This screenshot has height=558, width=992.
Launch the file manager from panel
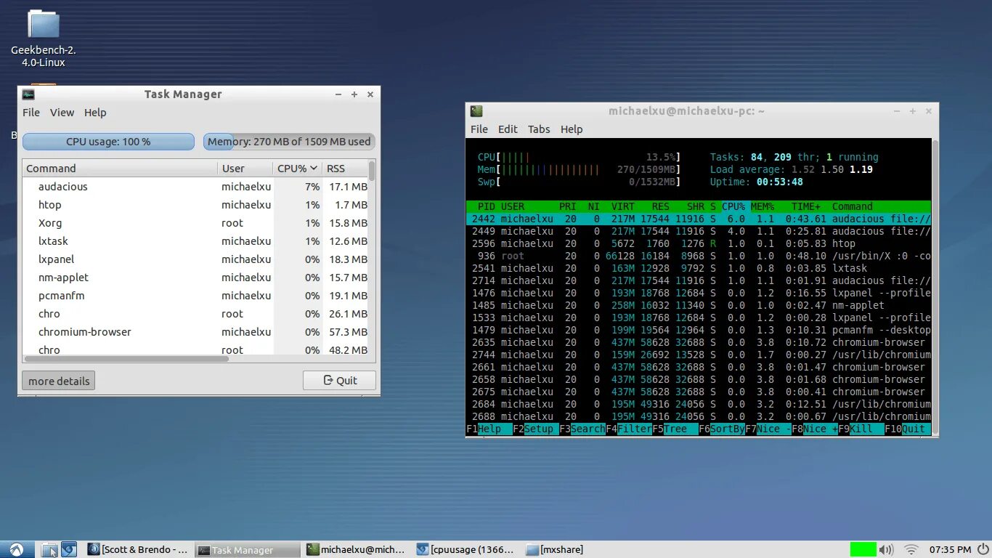point(49,550)
